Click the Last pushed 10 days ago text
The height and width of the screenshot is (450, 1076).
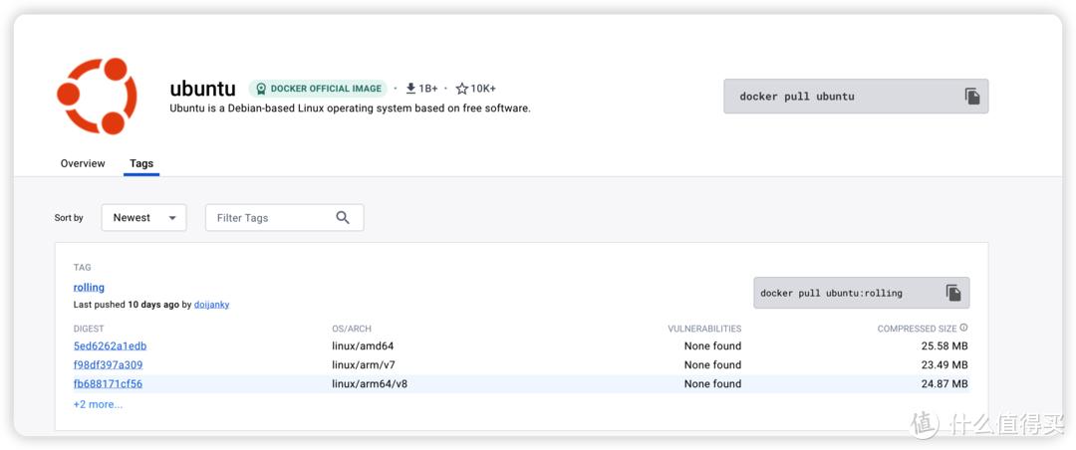coord(127,305)
